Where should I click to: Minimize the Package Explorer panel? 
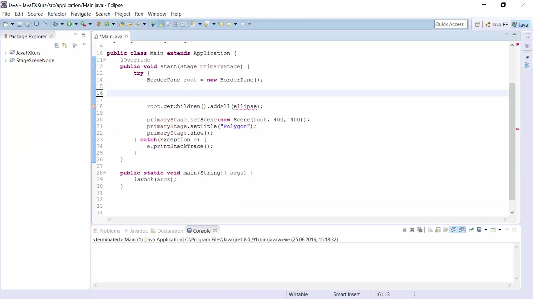[x=76, y=35]
